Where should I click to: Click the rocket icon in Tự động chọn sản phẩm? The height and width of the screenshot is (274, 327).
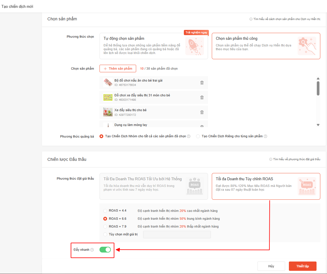(194, 46)
